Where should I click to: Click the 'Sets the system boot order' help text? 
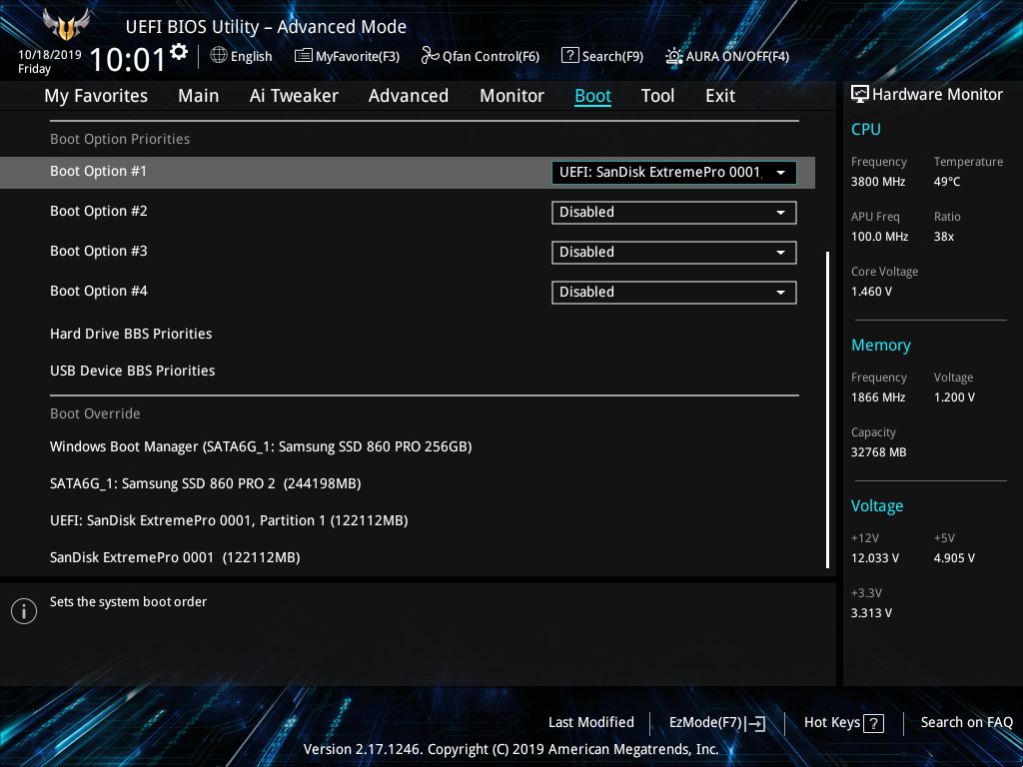point(129,602)
